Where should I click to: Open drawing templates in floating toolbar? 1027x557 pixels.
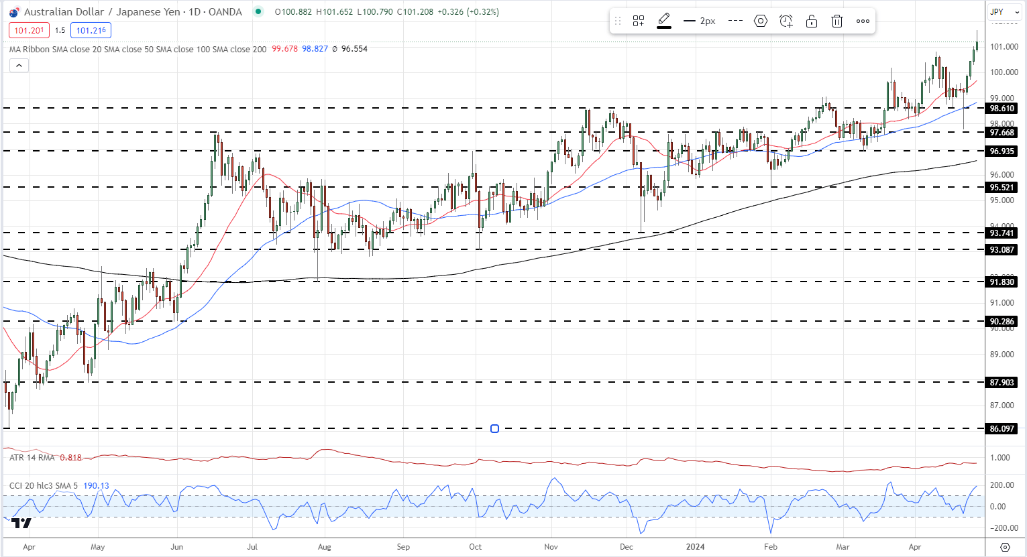point(639,21)
